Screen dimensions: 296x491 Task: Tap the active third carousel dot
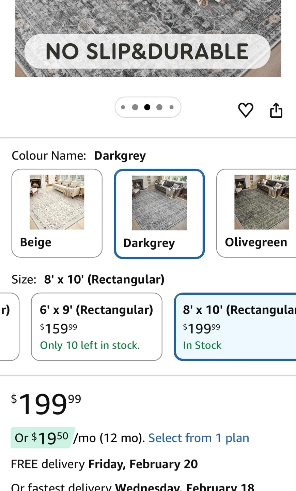tap(147, 107)
